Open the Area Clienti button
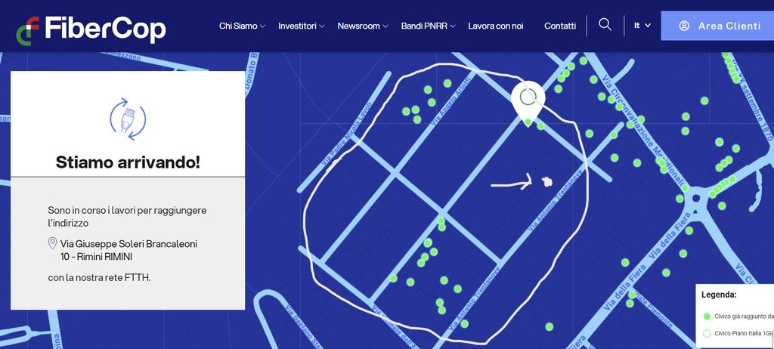The width and height of the screenshot is (774, 349). coord(717,26)
